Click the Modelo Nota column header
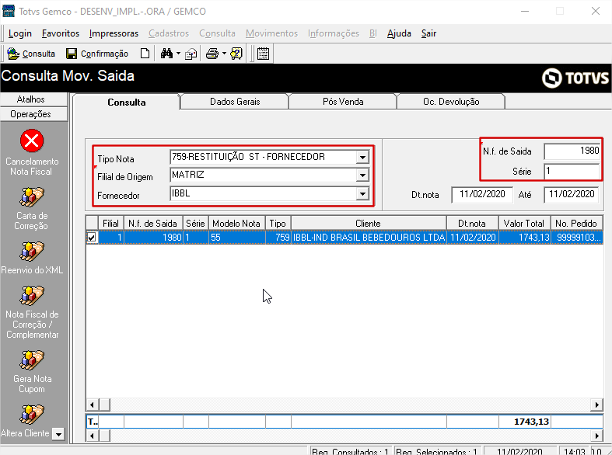 coord(236,224)
